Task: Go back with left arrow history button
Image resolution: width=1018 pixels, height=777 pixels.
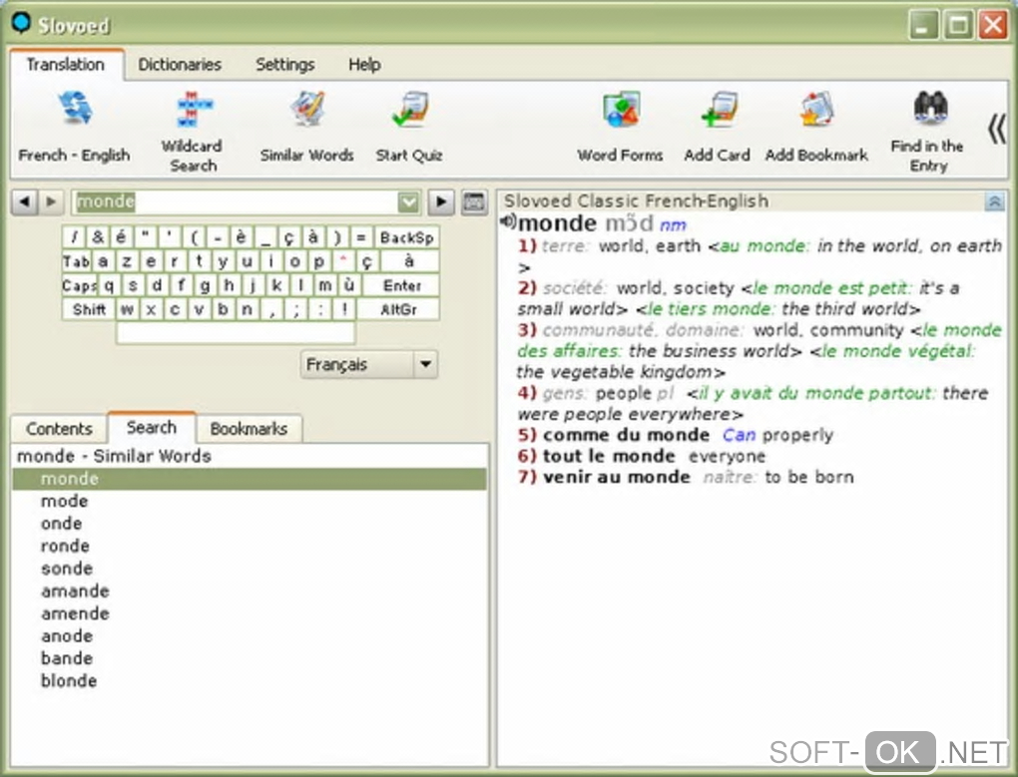Action: click(x=25, y=202)
